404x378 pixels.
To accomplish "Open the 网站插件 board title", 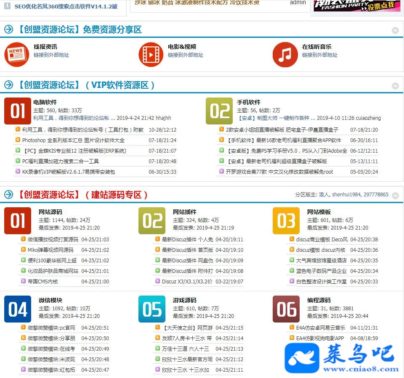I will tap(184, 212).
